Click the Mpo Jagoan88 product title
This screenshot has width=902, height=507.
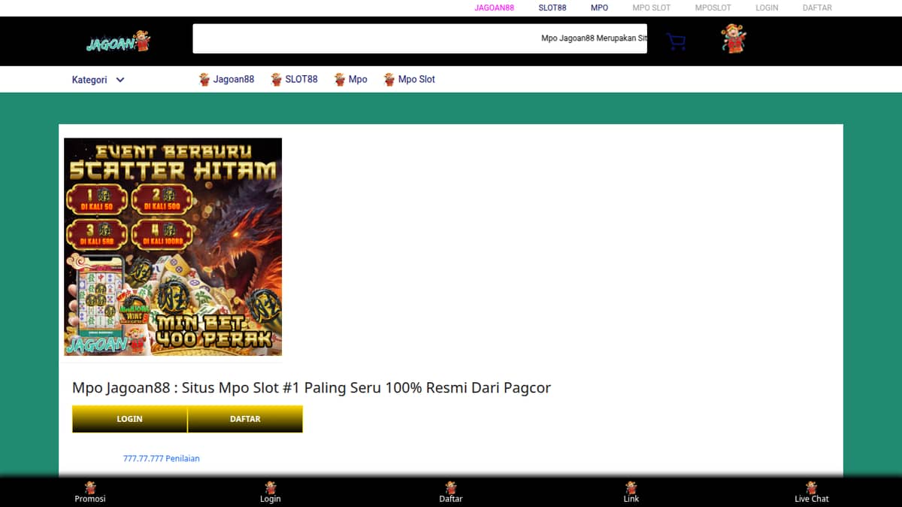(x=311, y=388)
